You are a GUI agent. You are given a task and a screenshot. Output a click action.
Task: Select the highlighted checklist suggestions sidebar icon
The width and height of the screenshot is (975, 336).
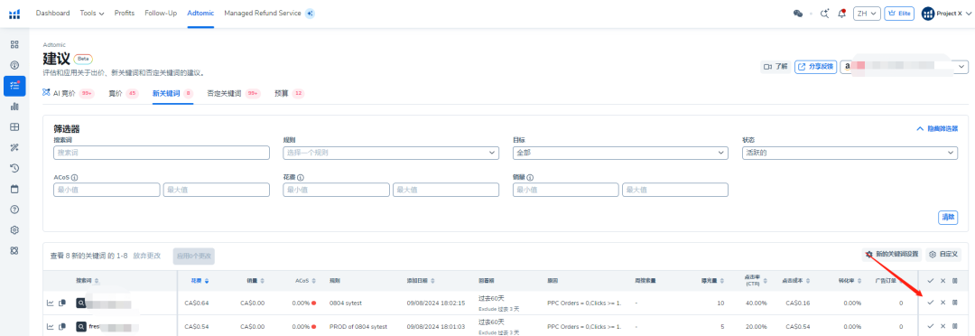coord(15,86)
